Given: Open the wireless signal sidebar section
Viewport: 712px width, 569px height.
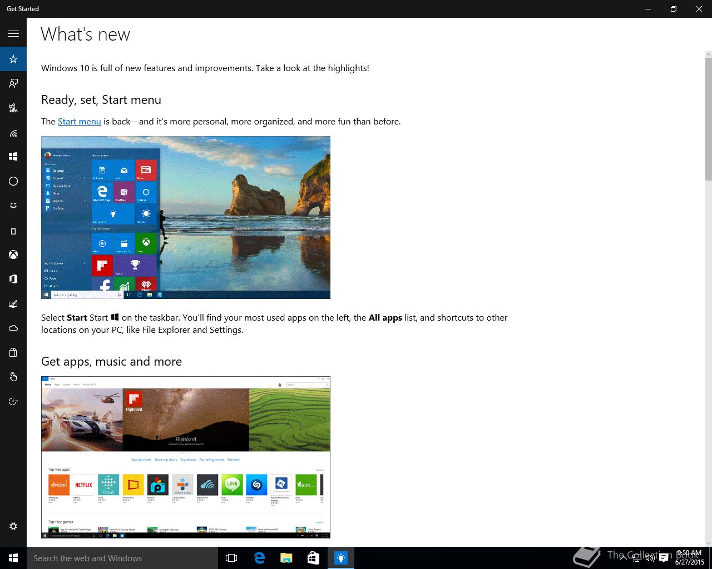Looking at the screenshot, I should pyautogui.click(x=13, y=132).
